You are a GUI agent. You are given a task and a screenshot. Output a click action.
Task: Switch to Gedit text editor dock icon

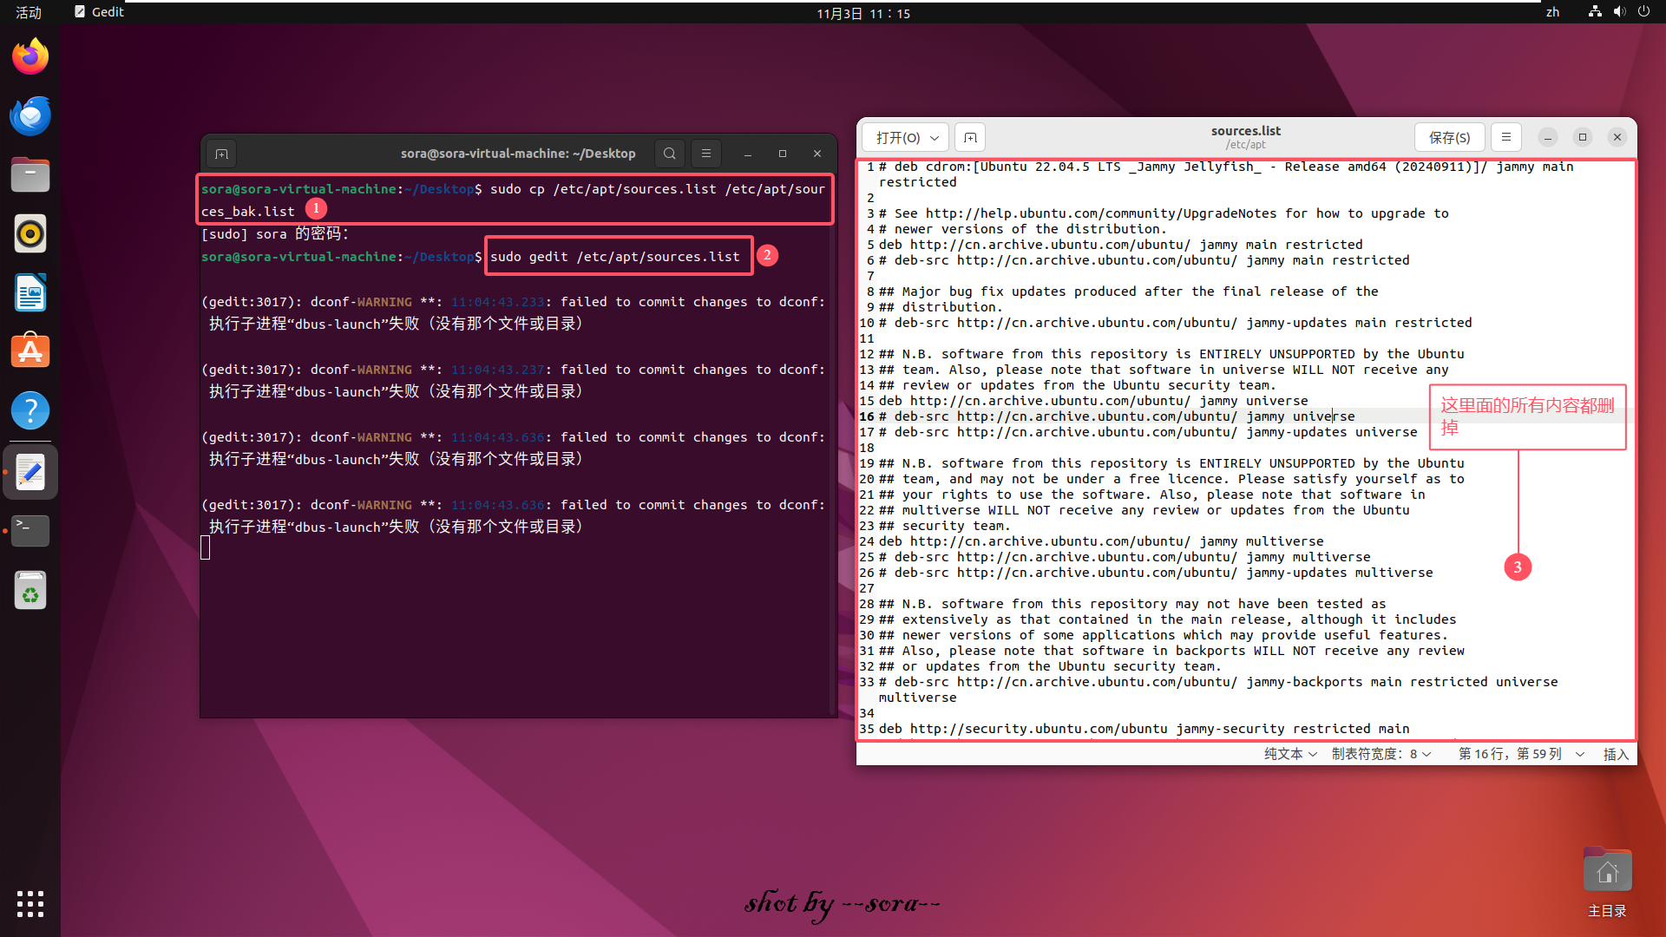30,473
